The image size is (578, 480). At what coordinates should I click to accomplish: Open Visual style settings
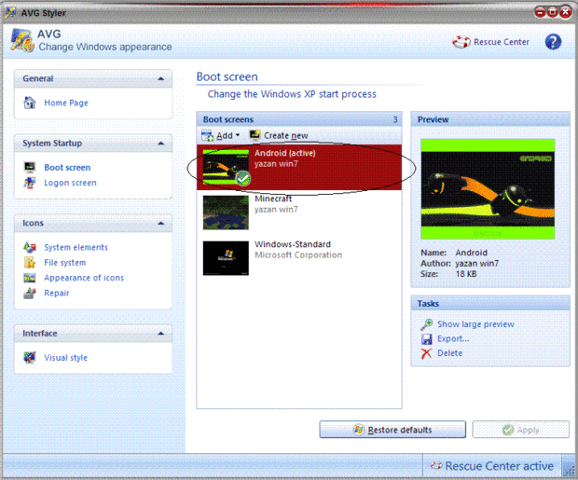65,358
